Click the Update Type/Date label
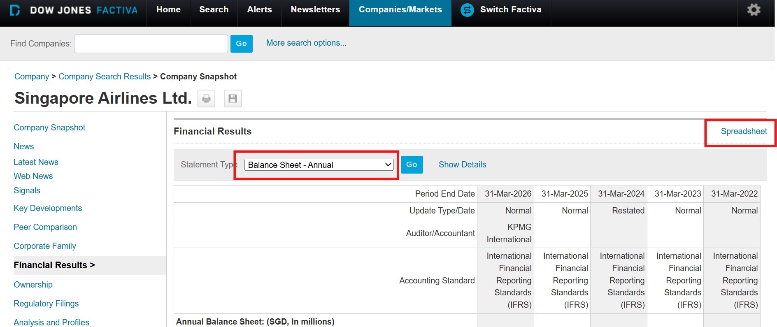 pyautogui.click(x=442, y=211)
